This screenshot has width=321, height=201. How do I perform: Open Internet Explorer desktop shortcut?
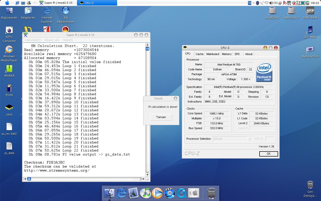pos(47,15)
